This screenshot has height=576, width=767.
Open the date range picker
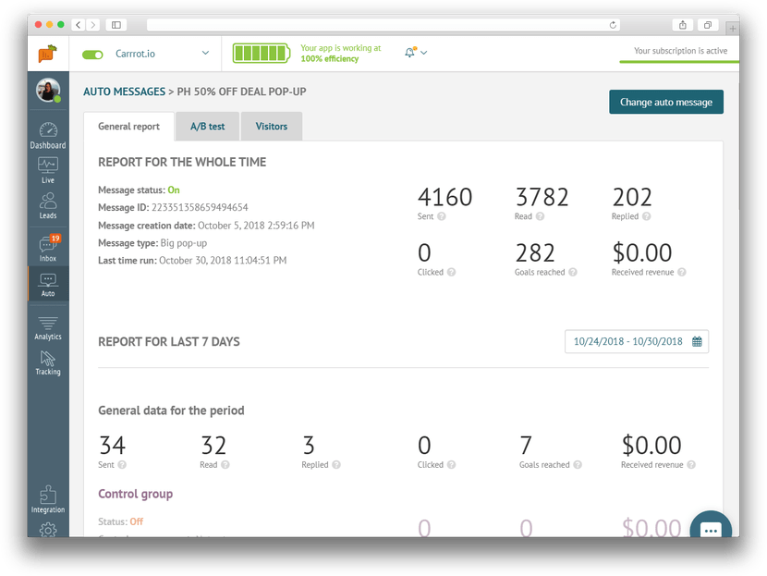(x=637, y=341)
